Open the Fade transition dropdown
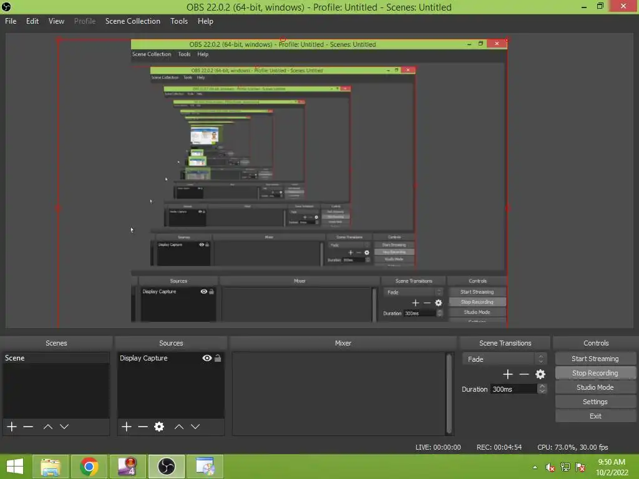639x479 pixels. pyautogui.click(x=504, y=359)
